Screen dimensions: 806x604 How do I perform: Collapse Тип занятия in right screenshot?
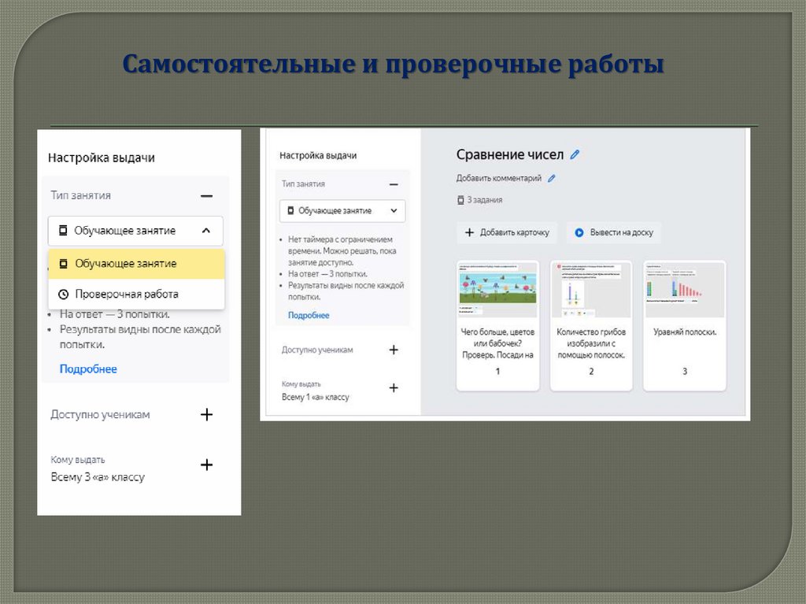394,184
